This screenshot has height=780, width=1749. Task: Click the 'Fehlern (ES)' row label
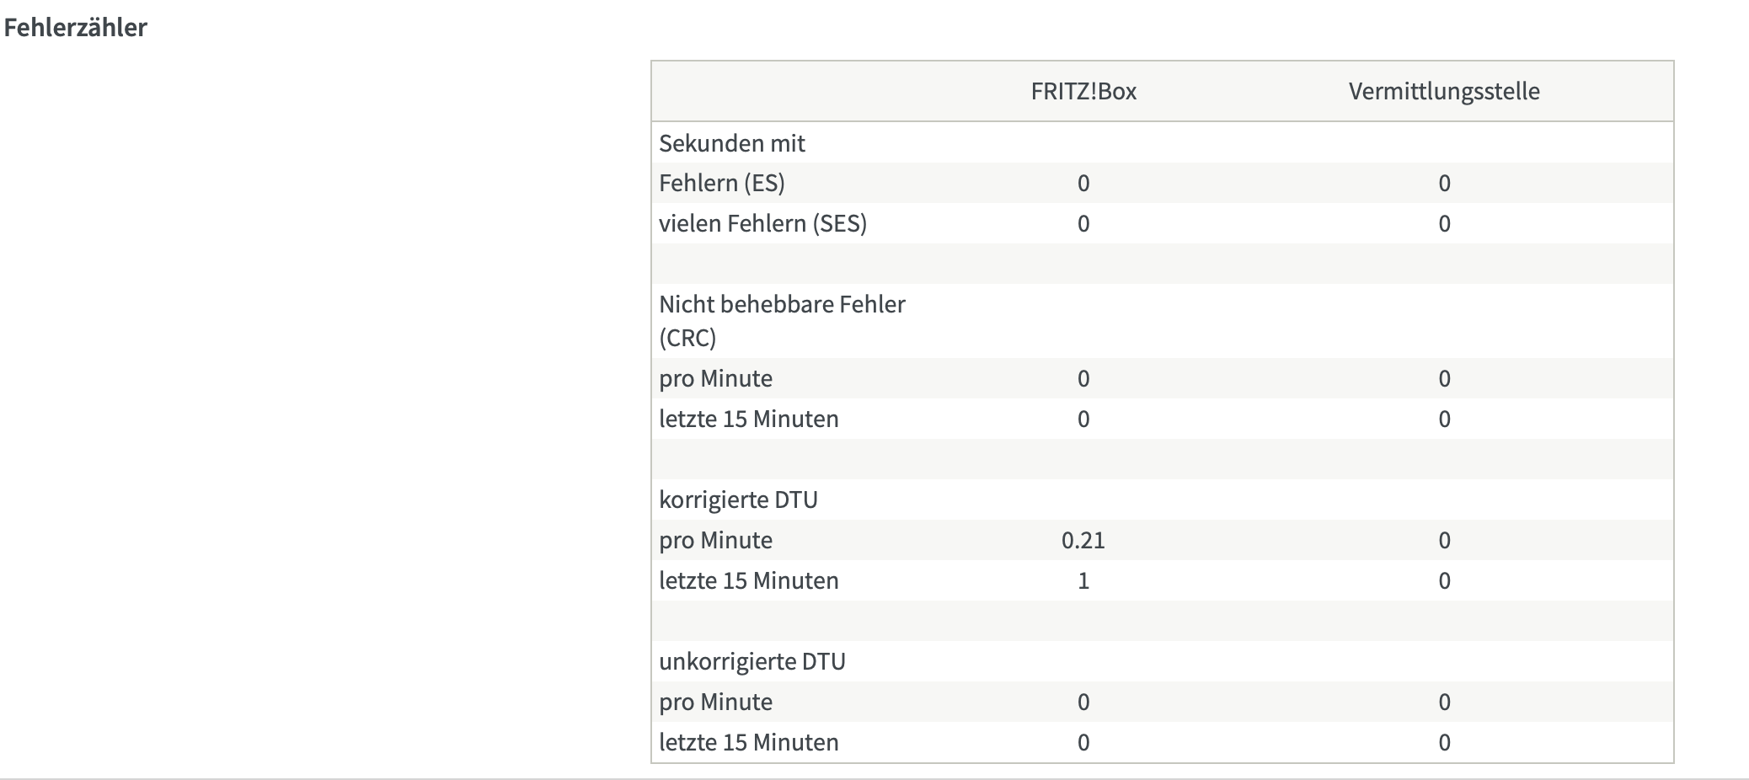click(x=722, y=183)
